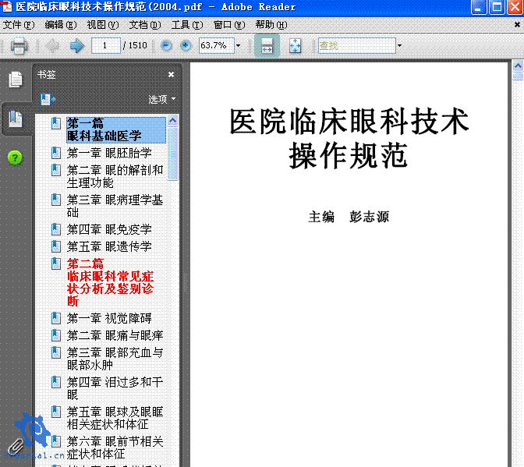Open bookmark 第五章 眼球及眼眶相关症状和体征

(x=115, y=418)
